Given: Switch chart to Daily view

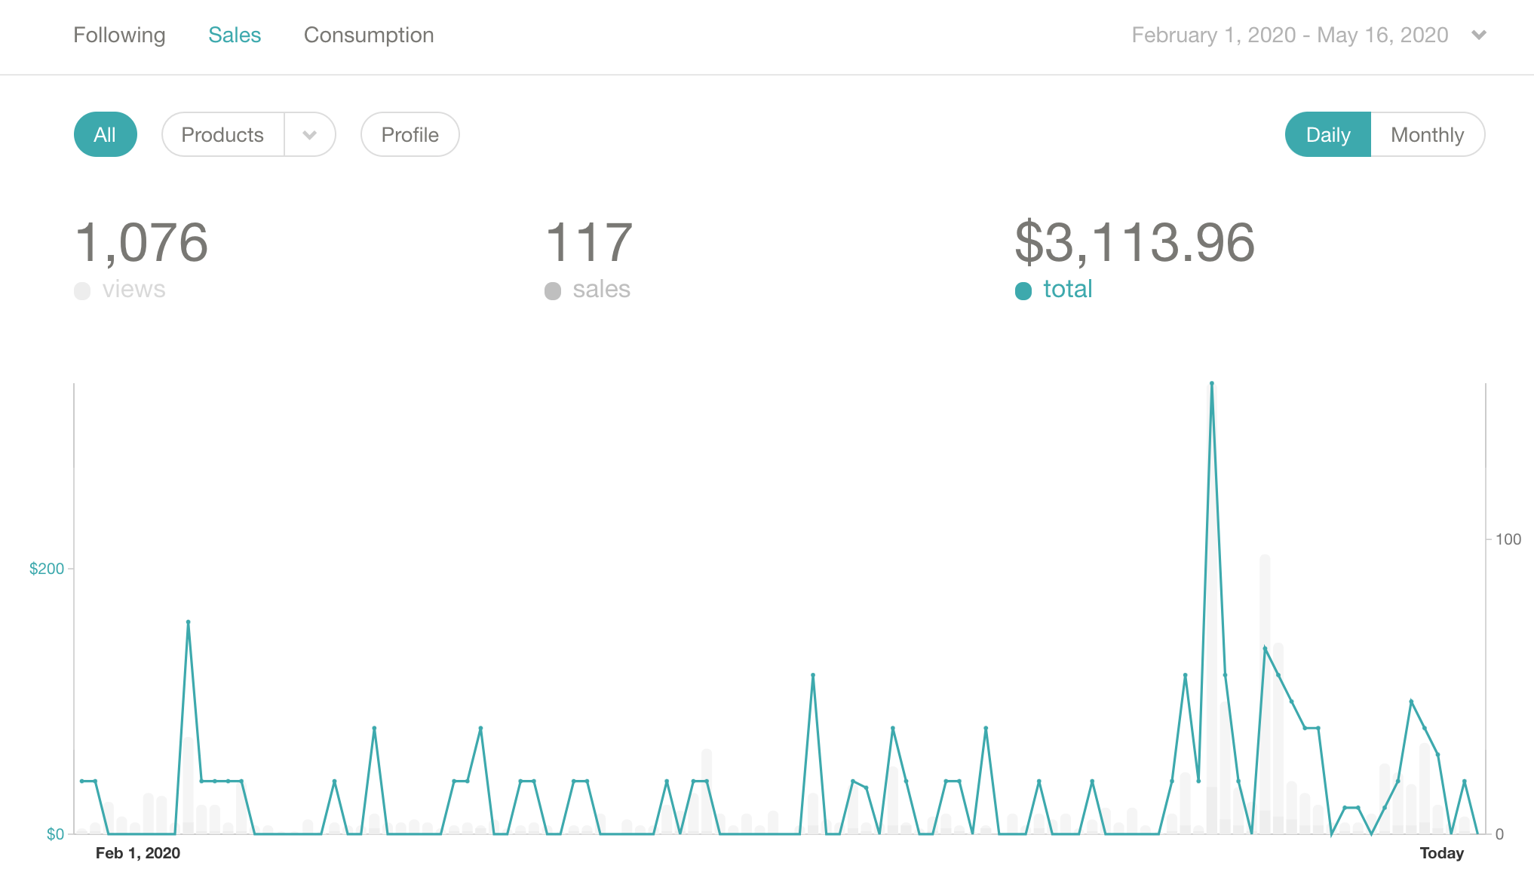Looking at the screenshot, I should tap(1327, 135).
